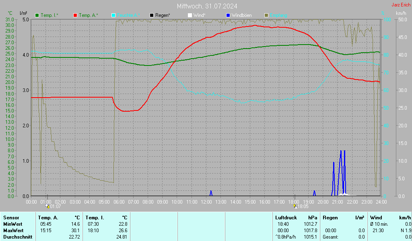The height and width of the screenshot is (241, 412).
Task: Click the Temp. A. maximum value 30.1
Action: [x=75, y=230]
